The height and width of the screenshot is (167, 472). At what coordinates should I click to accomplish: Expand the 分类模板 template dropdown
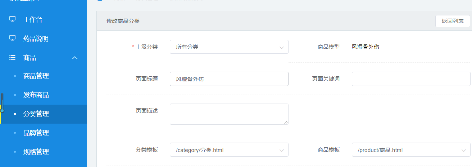pos(229,150)
